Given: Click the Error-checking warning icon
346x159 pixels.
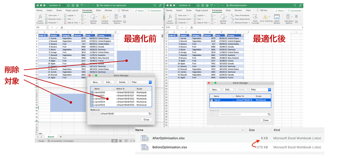Looking at the screenshot, I should [x=265, y=17].
